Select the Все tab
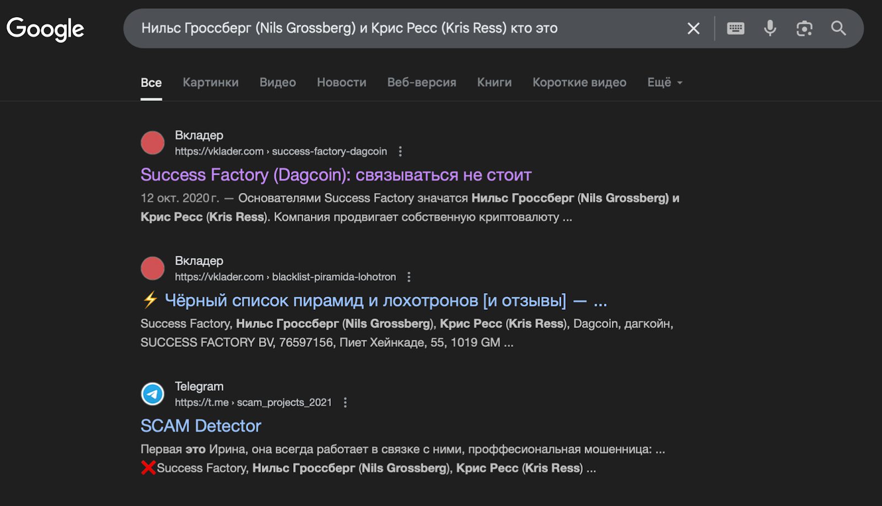 [x=151, y=83]
